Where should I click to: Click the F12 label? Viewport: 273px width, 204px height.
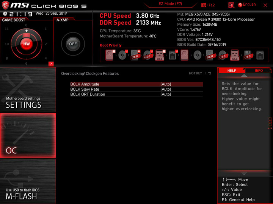tap(212, 5)
